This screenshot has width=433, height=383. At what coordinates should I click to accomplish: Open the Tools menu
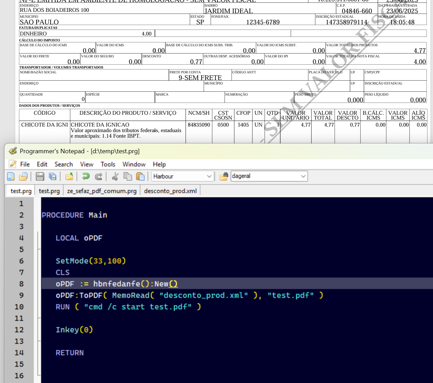pyautogui.click(x=108, y=164)
